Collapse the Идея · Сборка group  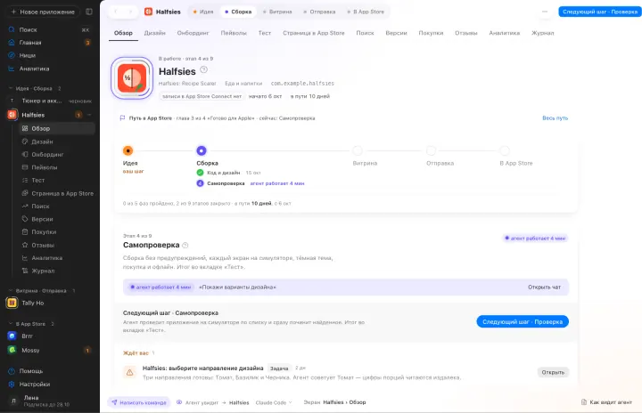point(11,88)
